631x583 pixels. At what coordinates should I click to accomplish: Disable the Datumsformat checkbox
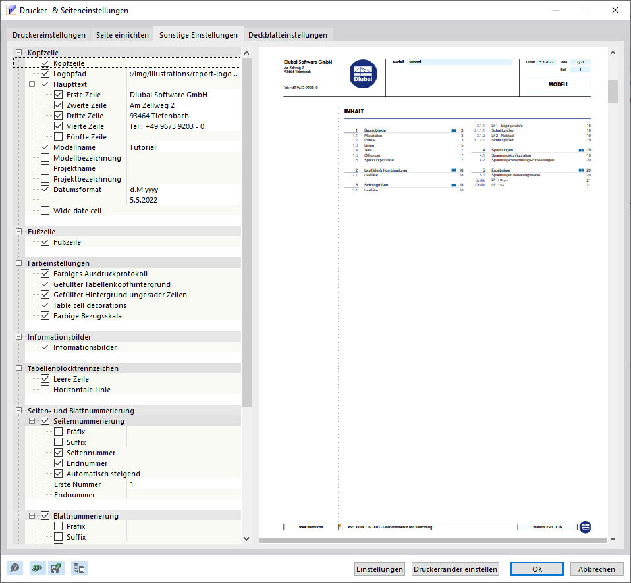pos(45,190)
